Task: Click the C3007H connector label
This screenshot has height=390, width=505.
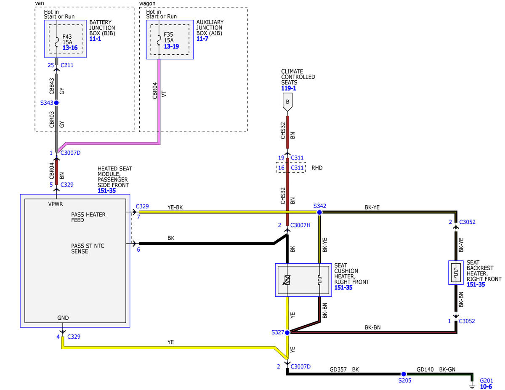Action: pos(300,225)
